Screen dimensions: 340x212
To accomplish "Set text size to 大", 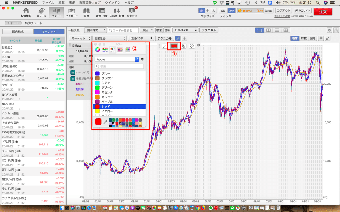I will pos(214,11).
